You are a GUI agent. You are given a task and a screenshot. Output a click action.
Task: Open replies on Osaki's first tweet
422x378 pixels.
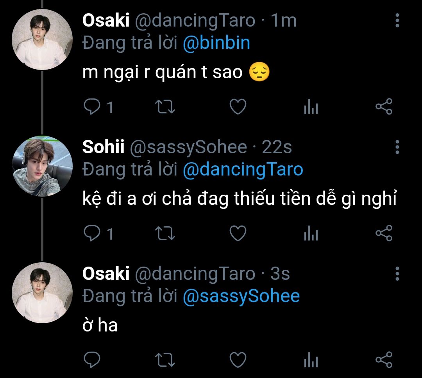click(98, 107)
